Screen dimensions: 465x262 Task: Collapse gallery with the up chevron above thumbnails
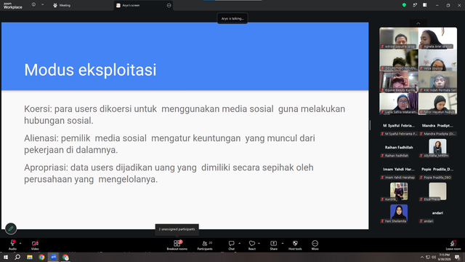[418, 23]
